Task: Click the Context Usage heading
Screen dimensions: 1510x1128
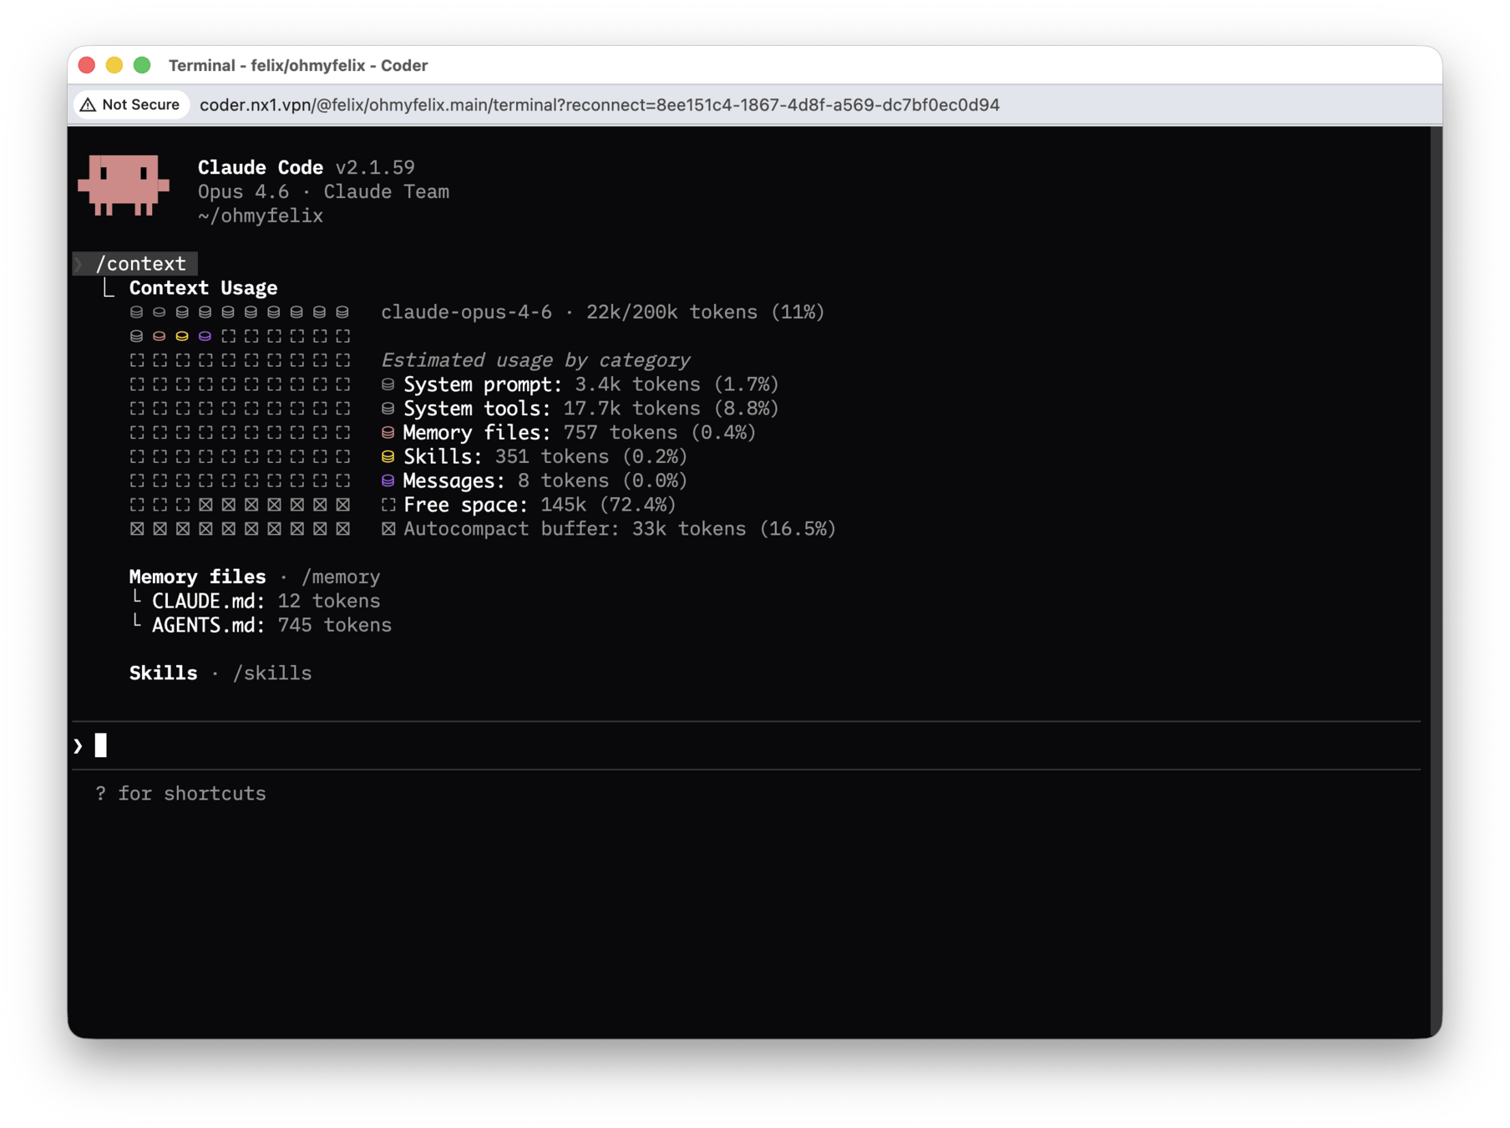Action: click(203, 288)
